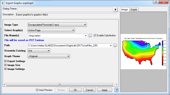Screen dimensions: 170x95
Task: Click the dialog help question mark
Action: 156,2
